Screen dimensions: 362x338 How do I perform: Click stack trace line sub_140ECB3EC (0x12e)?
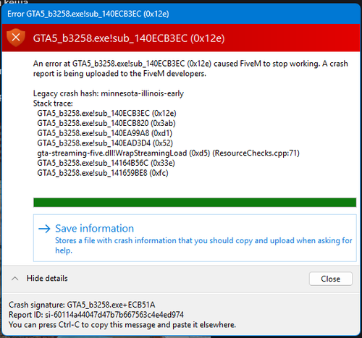click(106, 113)
